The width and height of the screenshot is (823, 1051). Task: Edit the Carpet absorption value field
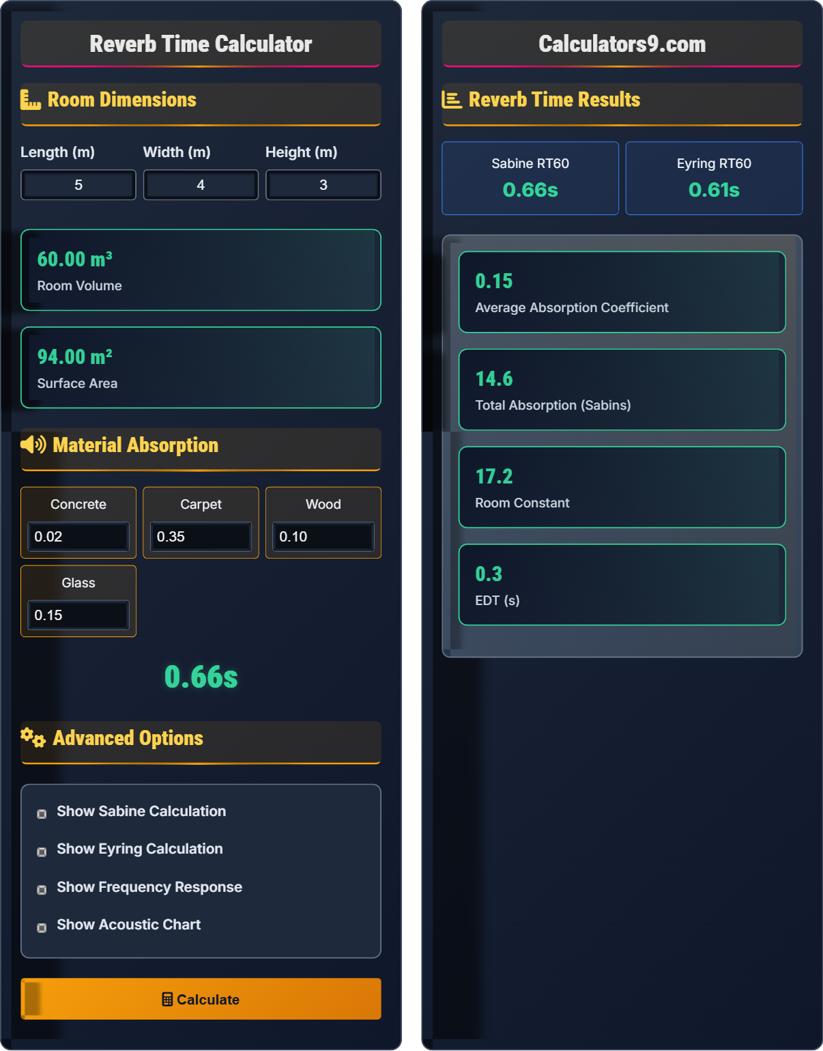coord(201,537)
